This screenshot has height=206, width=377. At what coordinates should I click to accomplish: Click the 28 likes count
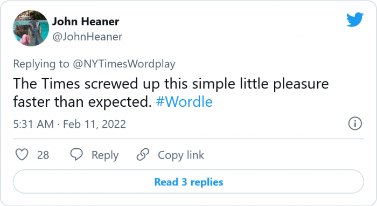[x=43, y=155]
